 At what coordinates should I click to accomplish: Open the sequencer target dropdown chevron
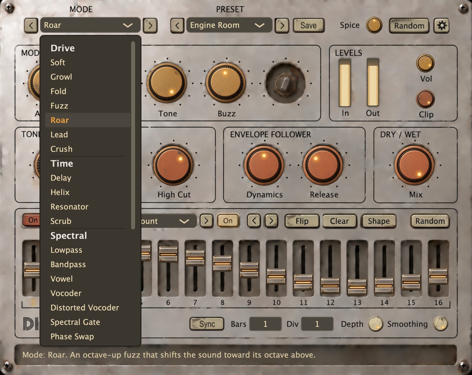(184, 221)
